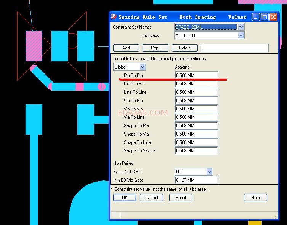Click the 'Min BB Via Gap:' label

click(128, 180)
